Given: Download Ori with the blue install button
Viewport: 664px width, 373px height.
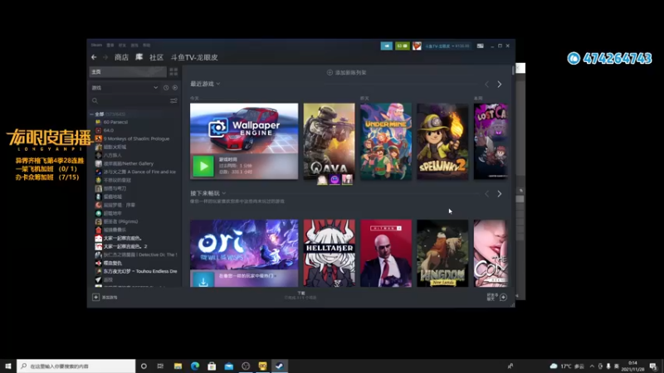Looking at the screenshot, I should pos(203,280).
